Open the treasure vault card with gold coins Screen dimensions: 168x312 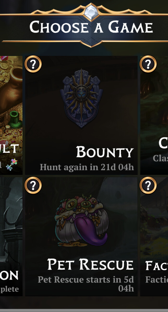click(x=11, y=115)
